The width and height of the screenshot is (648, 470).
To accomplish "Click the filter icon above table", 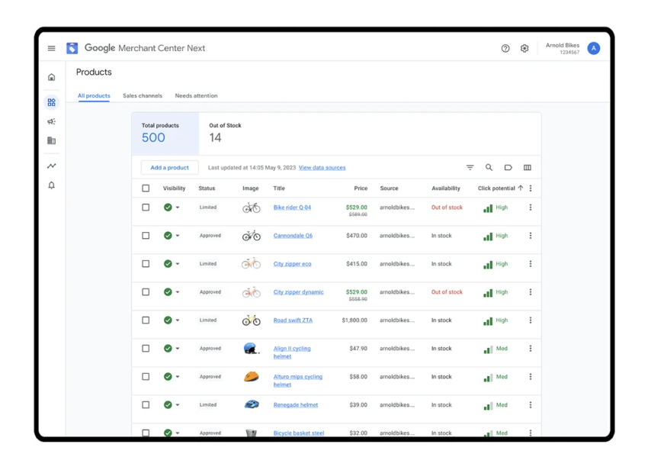I will pyautogui.click(x=470, y=168).
